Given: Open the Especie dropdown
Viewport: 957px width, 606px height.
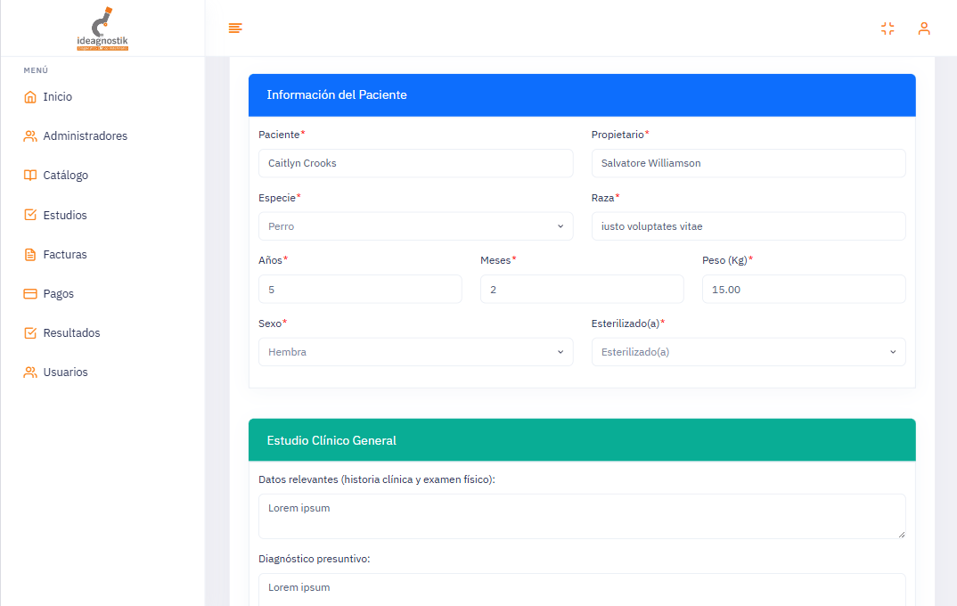Looking at the screenshot, I should pos(415,226).
